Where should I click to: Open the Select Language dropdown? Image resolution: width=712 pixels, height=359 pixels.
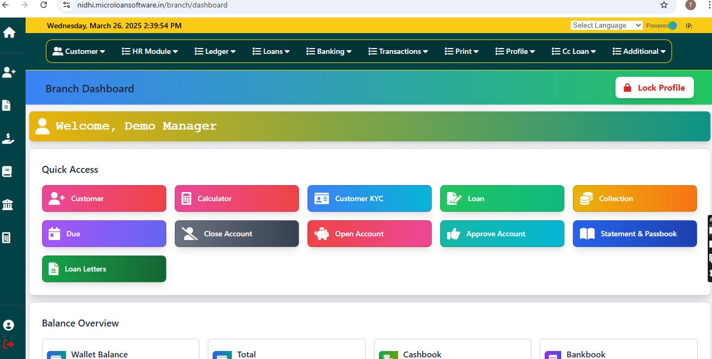click(x=606, y=25)
